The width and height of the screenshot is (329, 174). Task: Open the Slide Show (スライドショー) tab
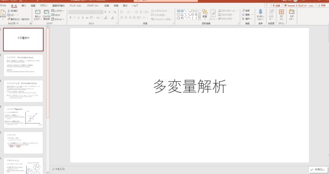tap(93, 6)
